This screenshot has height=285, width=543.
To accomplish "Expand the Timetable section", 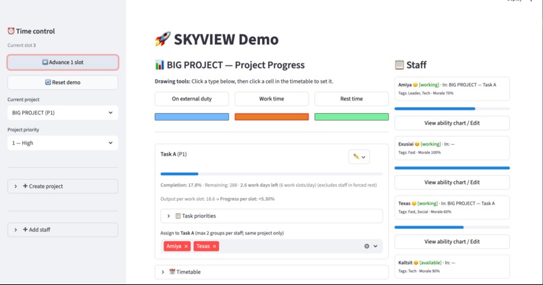I will [271, 272].
